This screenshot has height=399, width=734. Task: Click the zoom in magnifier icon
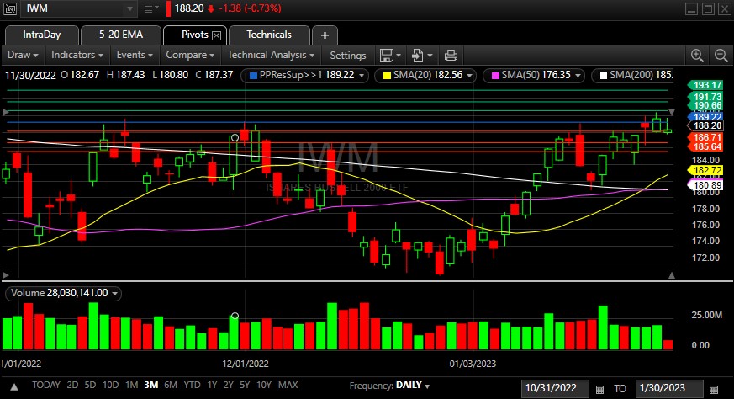click(697, 56)
